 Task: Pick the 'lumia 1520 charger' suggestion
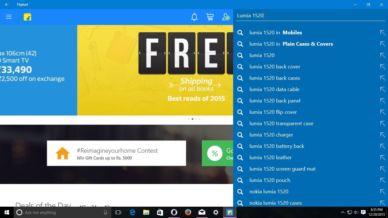pyautogui.click(x=310, y=135)
